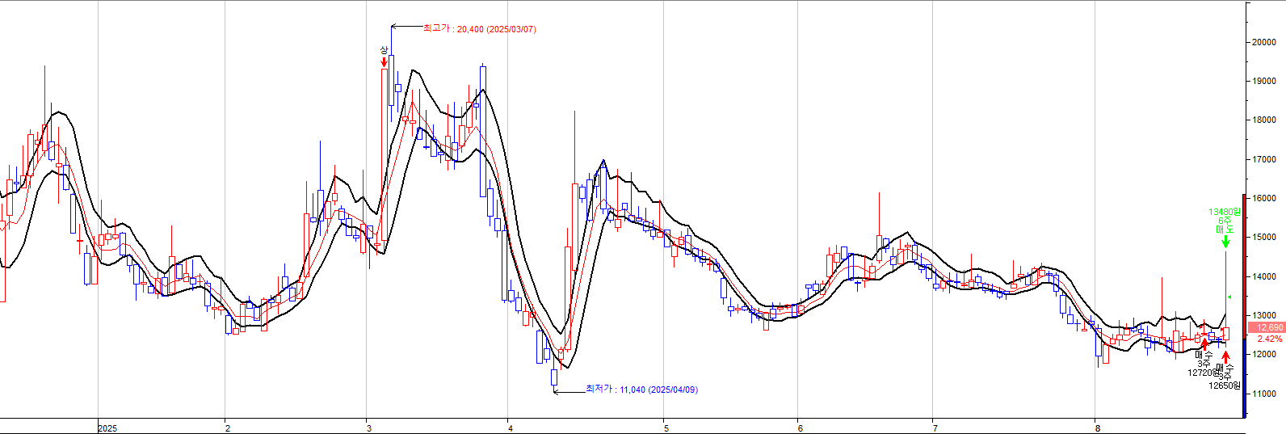Click month 8 on the time axis
This screenshot has width=1286, height=434.
[x=1097, y=428]
